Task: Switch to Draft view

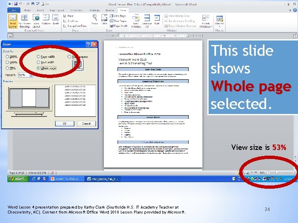Action: (55, 20)
